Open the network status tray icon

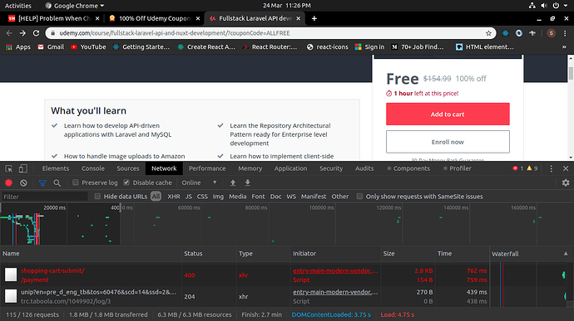[x=532, y=6]
